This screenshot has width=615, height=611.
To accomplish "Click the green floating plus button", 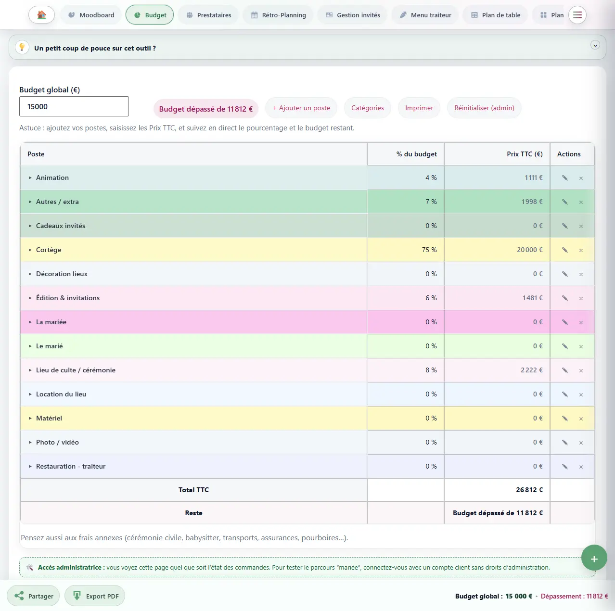I will 594,559.
